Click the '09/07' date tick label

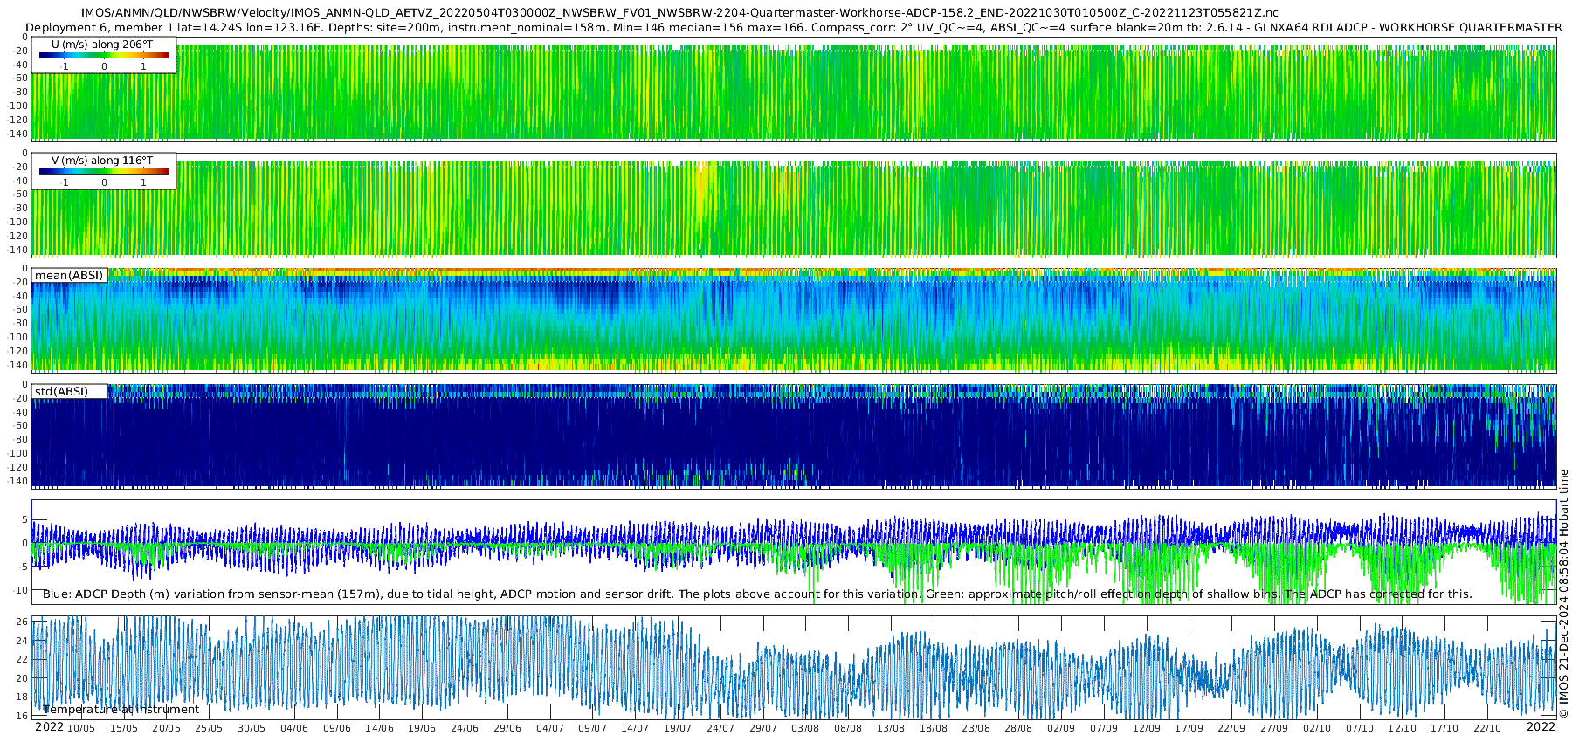click(592, 728)
